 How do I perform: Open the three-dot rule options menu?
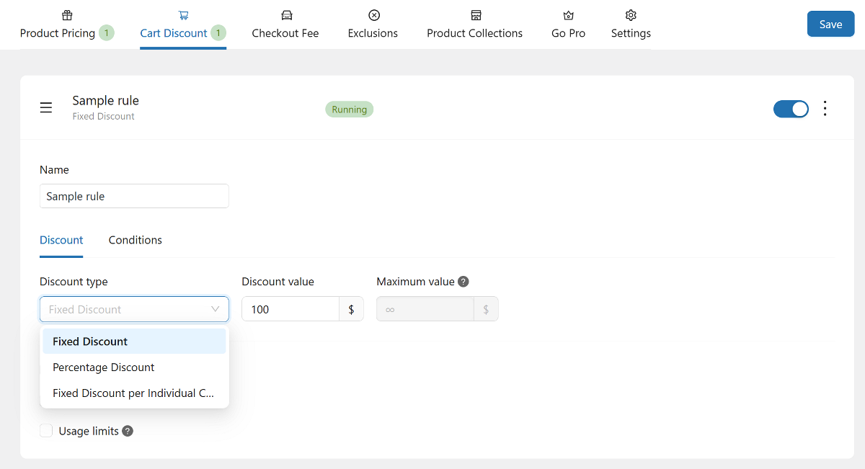coord(825,109)
